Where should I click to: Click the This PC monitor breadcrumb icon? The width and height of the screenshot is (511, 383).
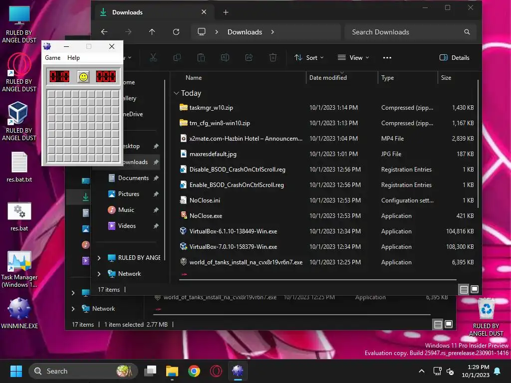(x=202, y=32)
